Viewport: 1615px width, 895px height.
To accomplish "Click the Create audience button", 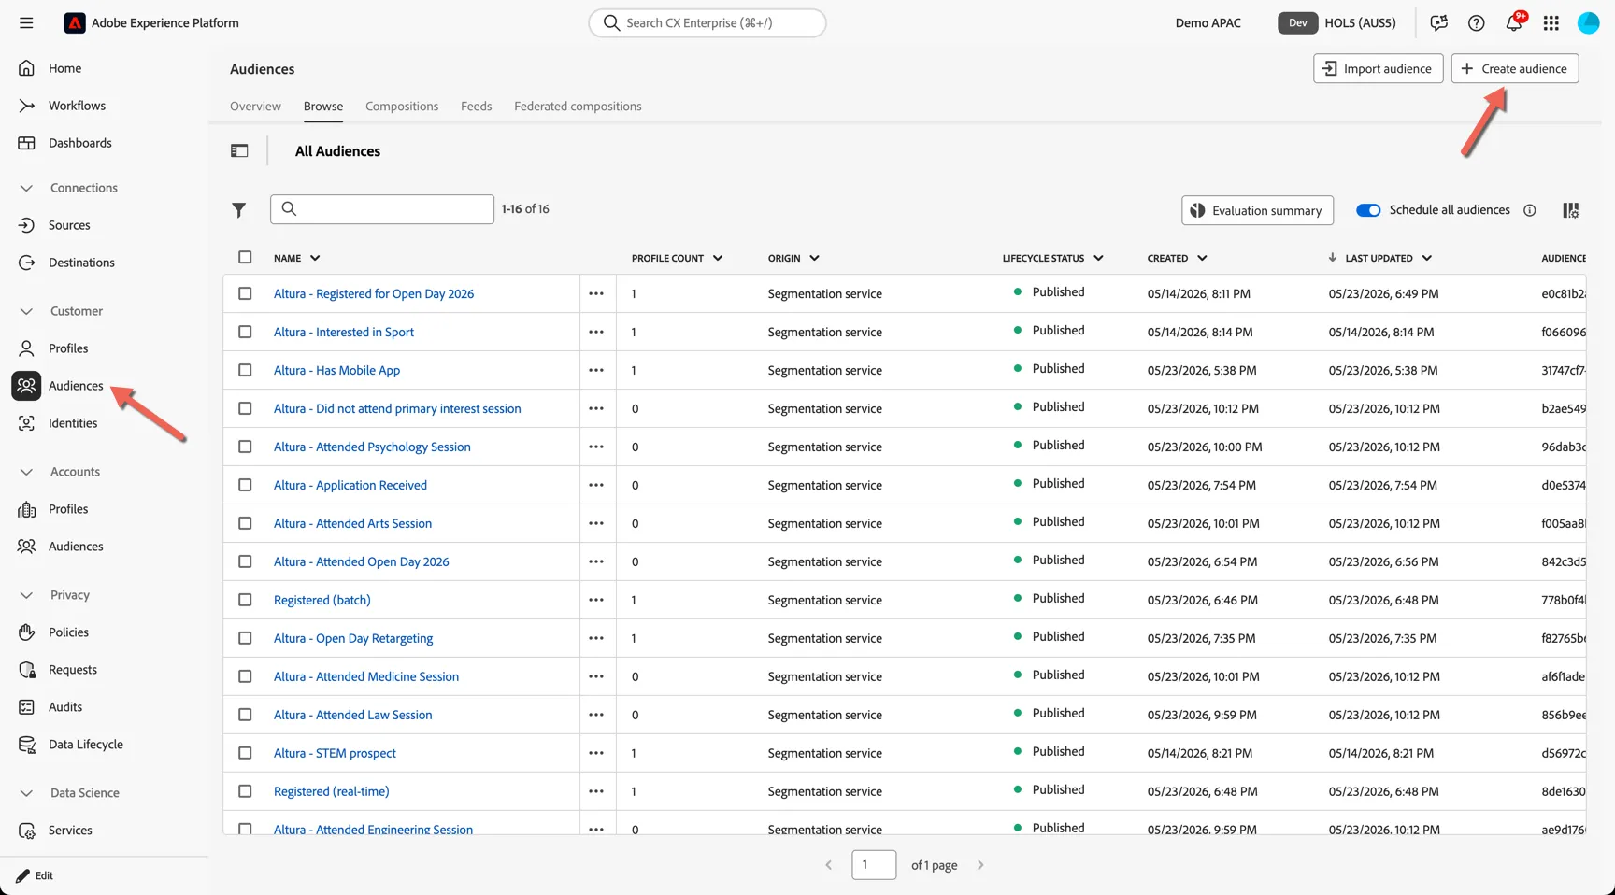I will (1514, 68).
